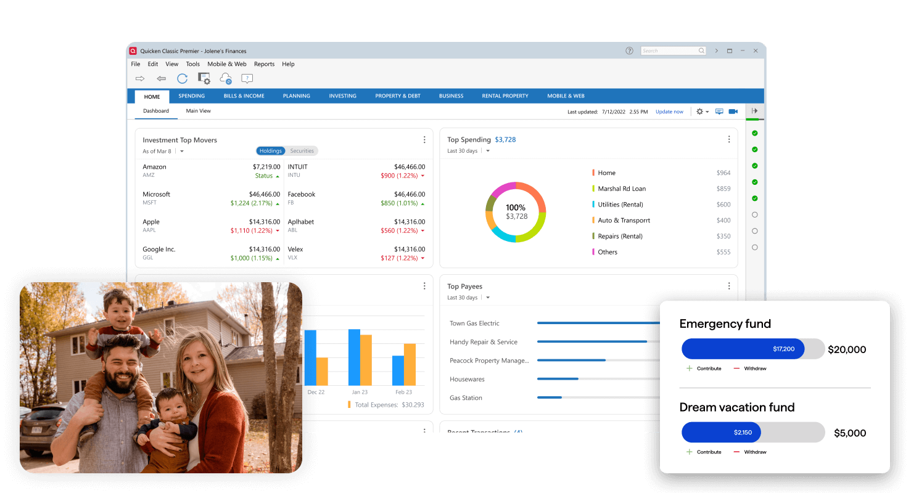Screen dimensions: 911x493
Task: Switch to the Bills & Income tab
Action: [x=244, y=96]
